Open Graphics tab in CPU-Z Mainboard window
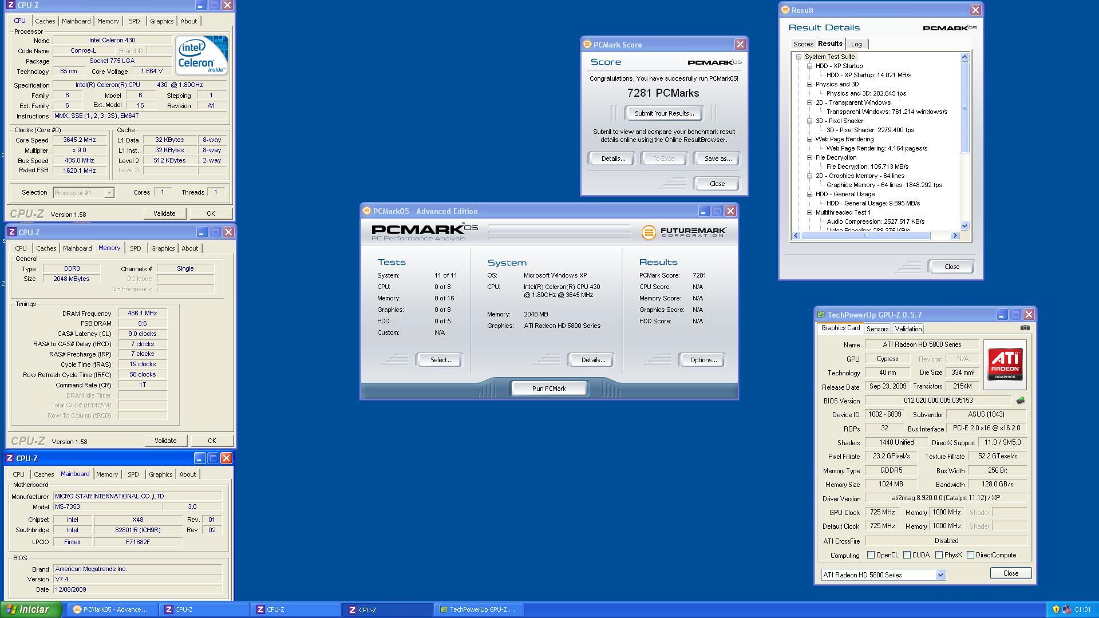Screen dimensions: 1099x618 click(x=160, y=474)
